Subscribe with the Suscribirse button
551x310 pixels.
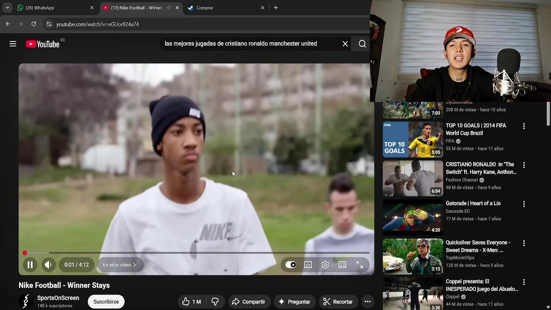pyautogui.click(x=106, y=302)
